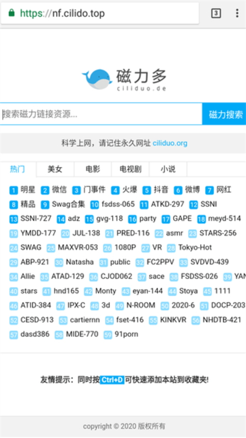Open the 电视剧 tab
This screenshot has height=438, width=246.
coord(131,169)
